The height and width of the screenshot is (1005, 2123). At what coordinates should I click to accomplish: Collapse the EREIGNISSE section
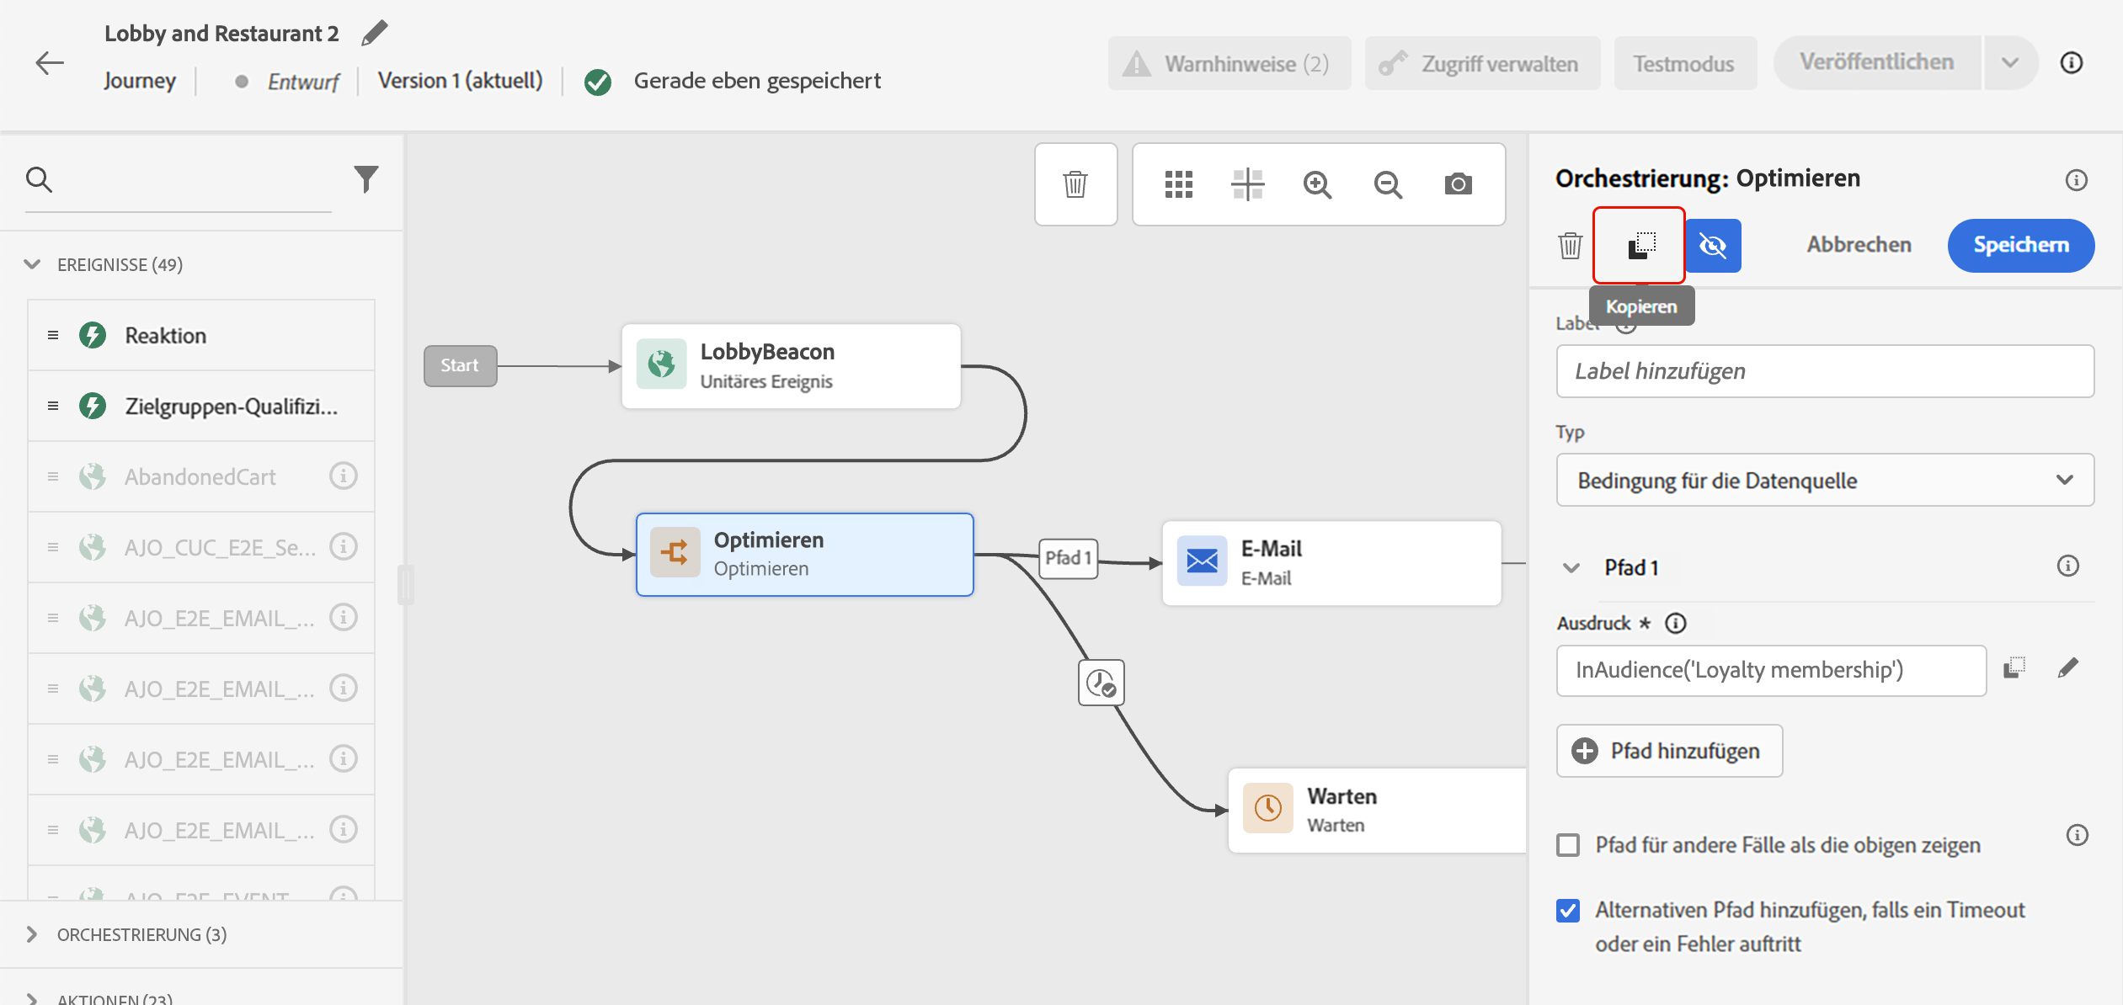click(x=32, y=264)
